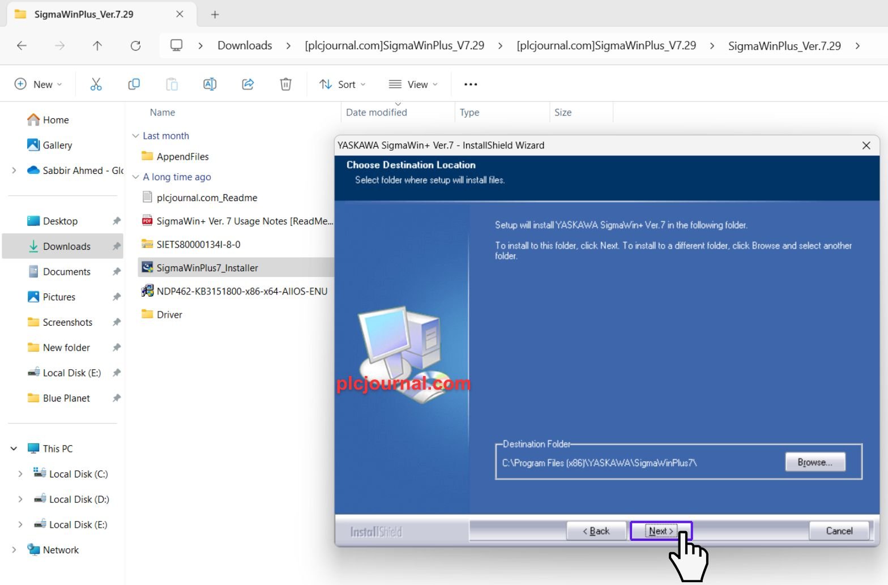Unpin Documents using its pin icon
This screenshot has height=585, width=888.
(117, 272)
